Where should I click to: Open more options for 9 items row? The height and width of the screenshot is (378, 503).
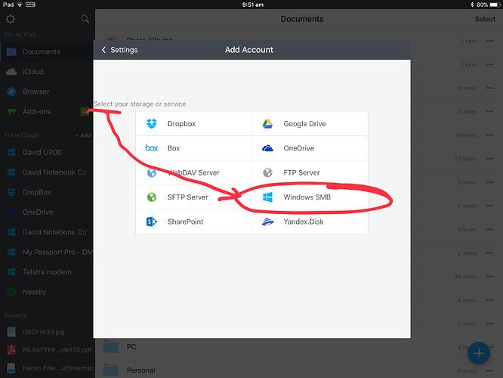(489, 88)
